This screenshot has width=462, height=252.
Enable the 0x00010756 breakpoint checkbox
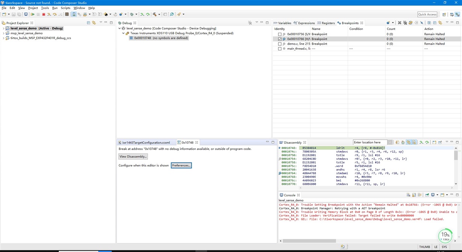[279, 34]
